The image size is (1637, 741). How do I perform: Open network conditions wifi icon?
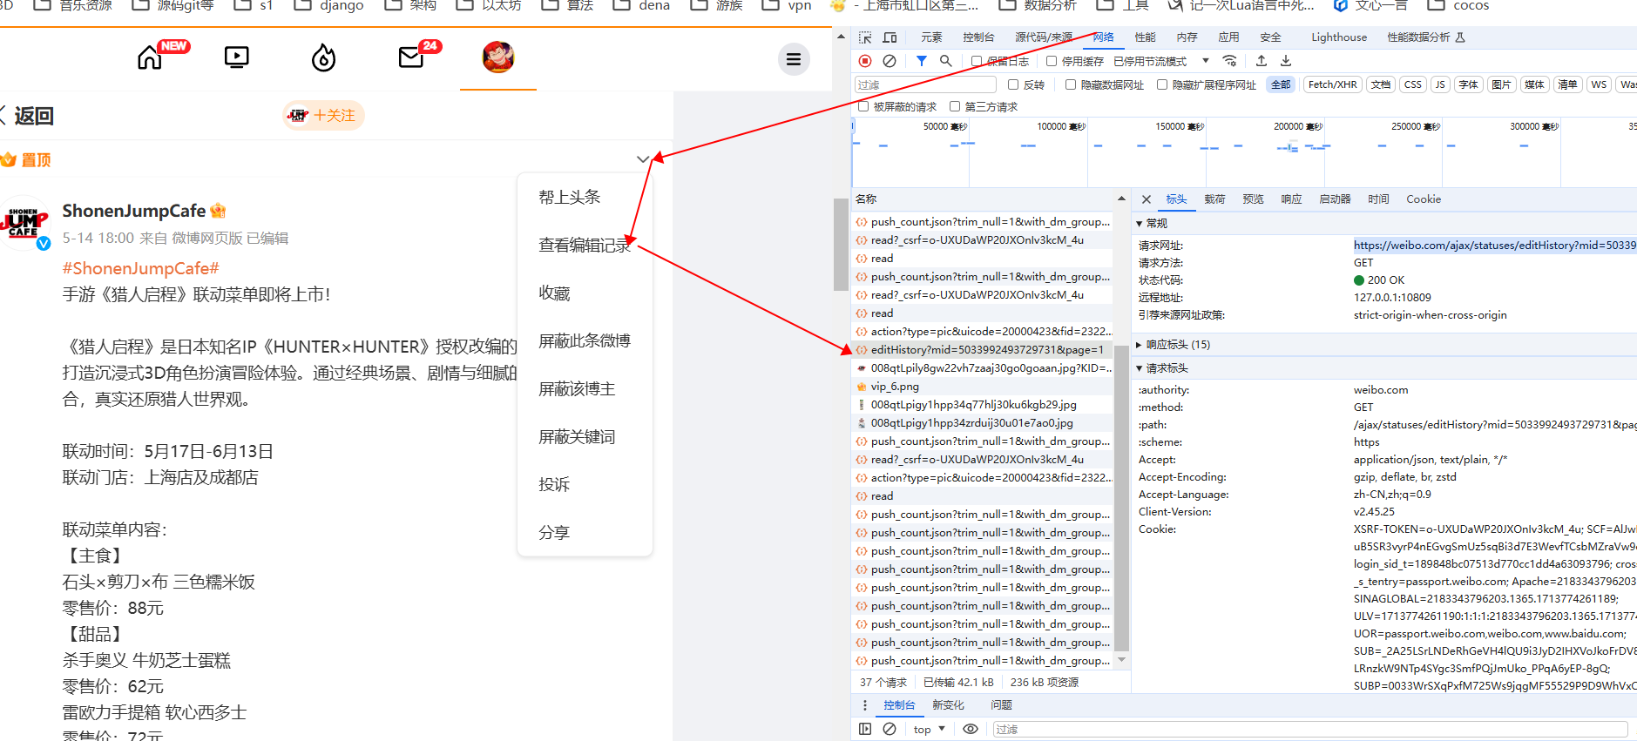pyautogui.click(x=1229, y=61)
